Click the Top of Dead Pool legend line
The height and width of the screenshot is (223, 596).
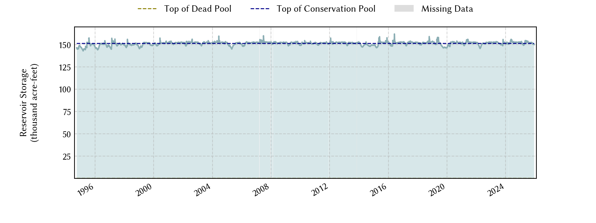coord(147,9)
